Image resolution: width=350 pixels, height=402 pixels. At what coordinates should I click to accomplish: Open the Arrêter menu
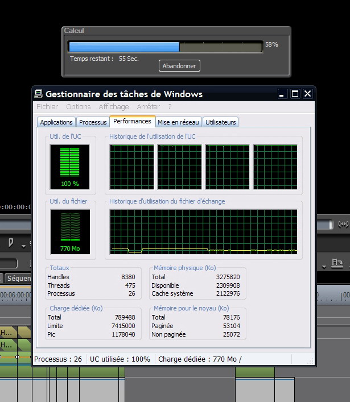coord(149,107)
